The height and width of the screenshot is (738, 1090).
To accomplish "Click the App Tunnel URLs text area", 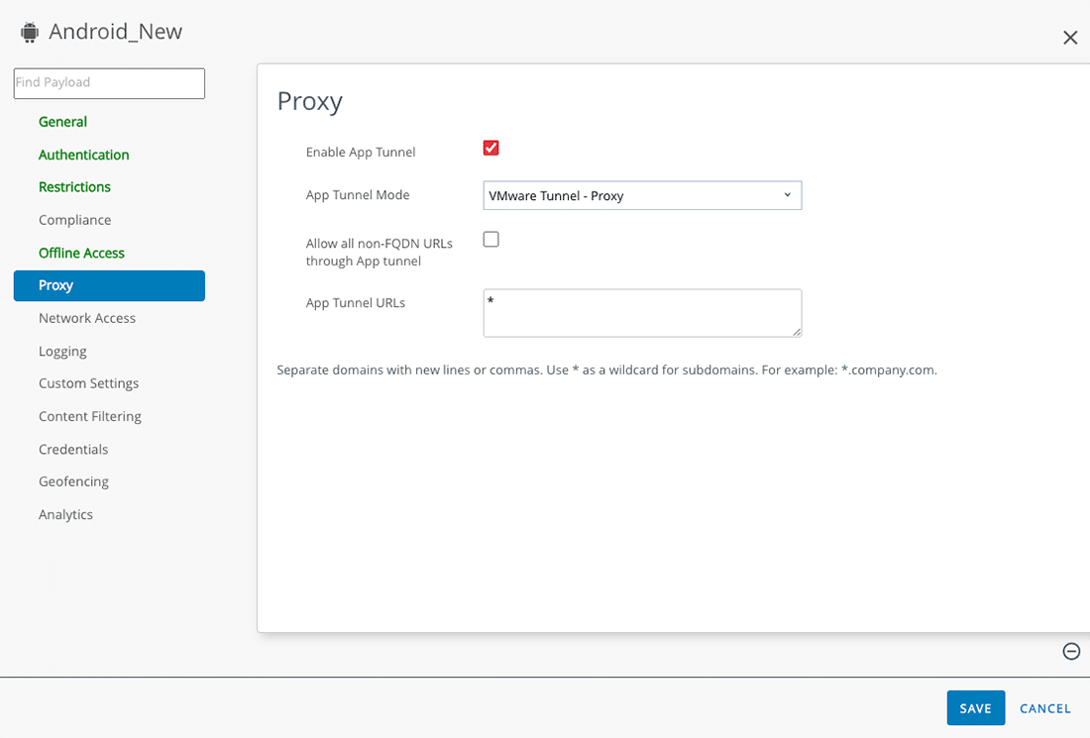I will click(x=642, y=312).
